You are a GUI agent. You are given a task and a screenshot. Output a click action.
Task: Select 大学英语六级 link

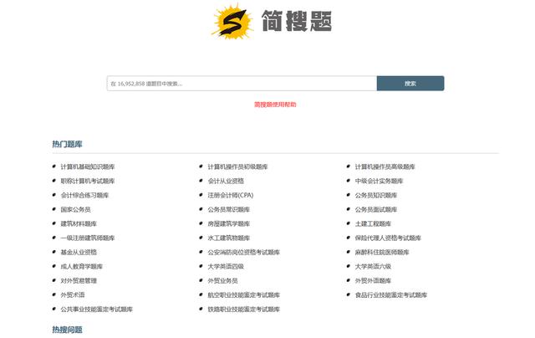pos(373,266)
